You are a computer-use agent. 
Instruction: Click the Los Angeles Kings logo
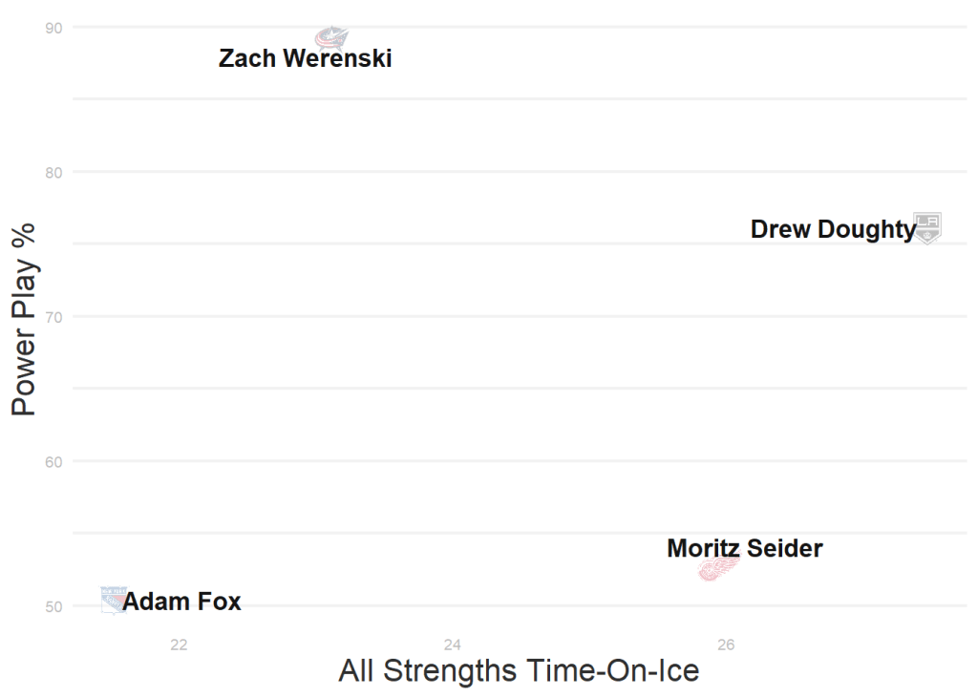[927, 227]
